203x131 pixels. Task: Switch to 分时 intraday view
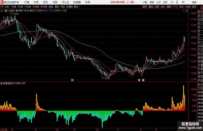tap(7, 7)
